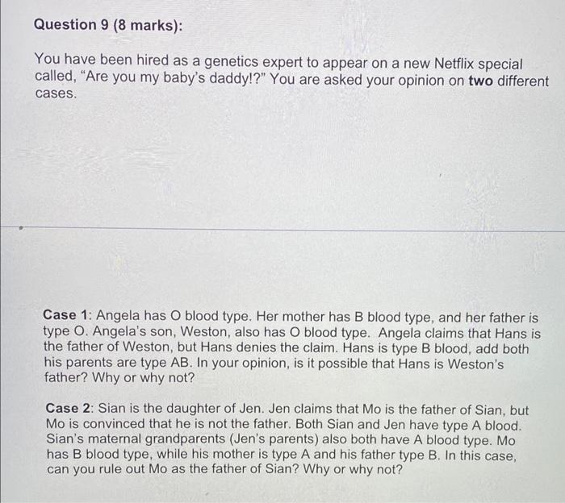Click the small dot at left of divider
Image resolution: width=565 pixels, height=503 pixels.
coord(21,228)
